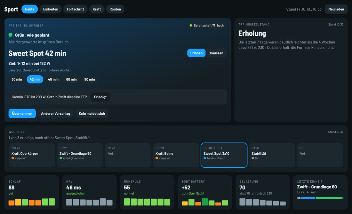Select the Drinnen option
352x214 pixels.
(x=196, y=53)
